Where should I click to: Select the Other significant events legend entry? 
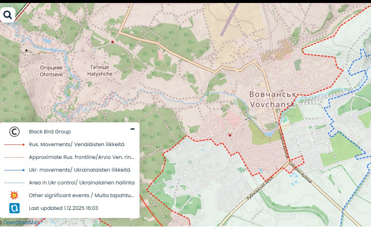81,195
